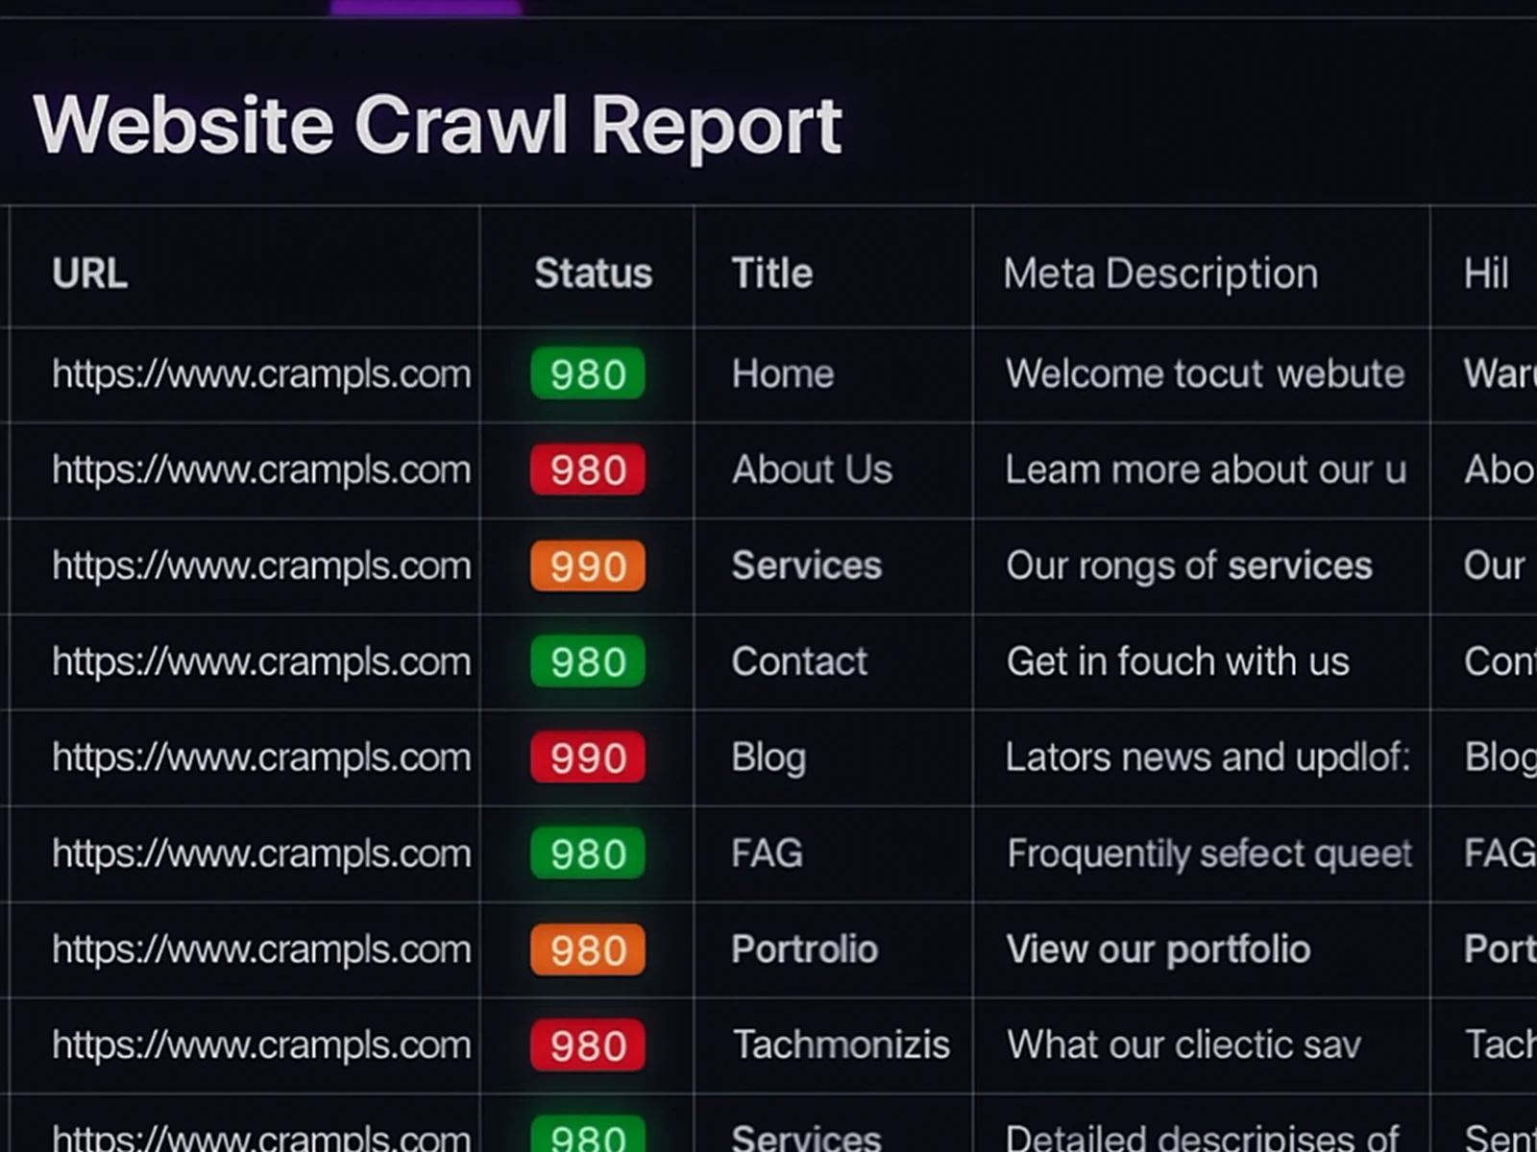Screen dimensions: 1537x1152
Task: Click the red 980 badge in Tachmonizis row
Action: pyautogui.click(x=588, y=1044)
